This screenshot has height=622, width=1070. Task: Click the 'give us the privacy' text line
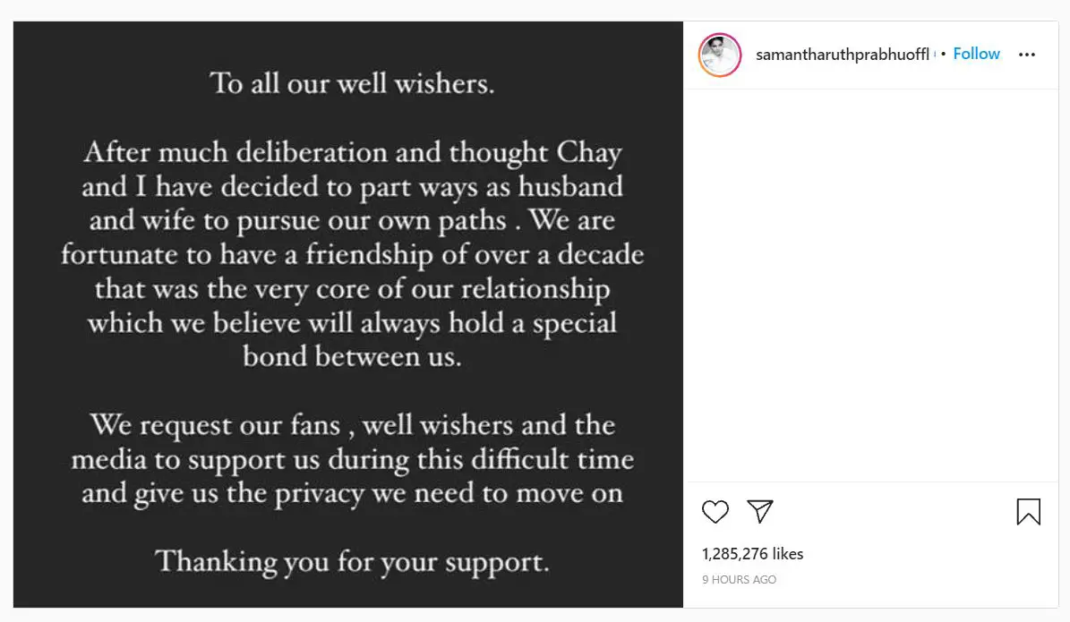pos(352,494)
